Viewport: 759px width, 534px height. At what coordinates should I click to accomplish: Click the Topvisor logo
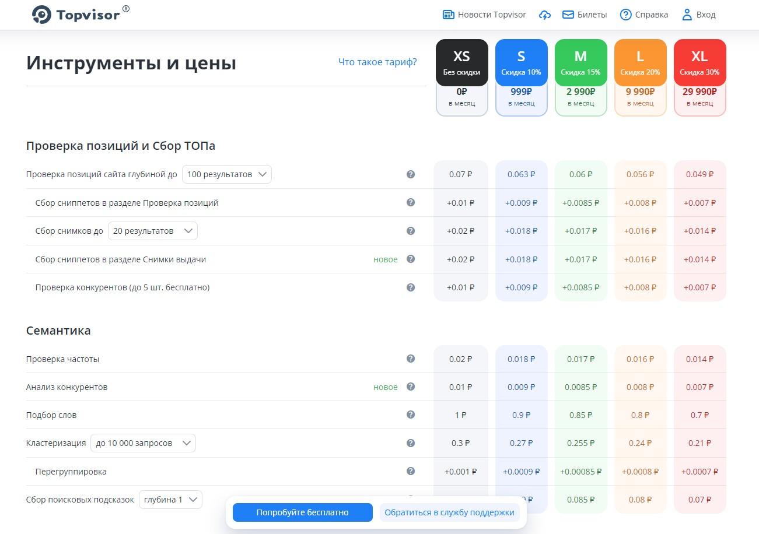[81, 14]
